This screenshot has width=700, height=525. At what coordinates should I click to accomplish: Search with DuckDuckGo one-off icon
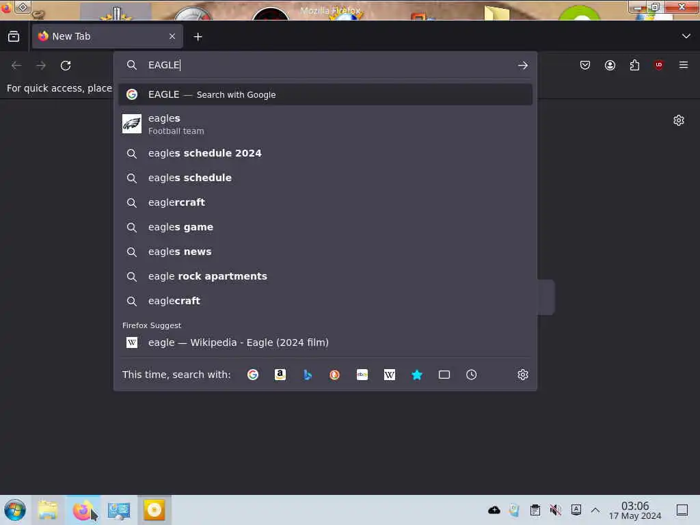pos(334,375)
